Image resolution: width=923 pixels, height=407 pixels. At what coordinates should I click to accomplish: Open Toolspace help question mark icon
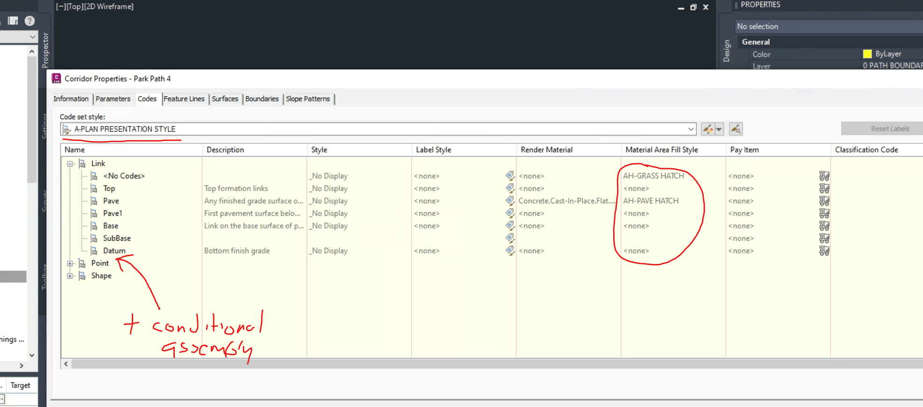click(29, 21)
